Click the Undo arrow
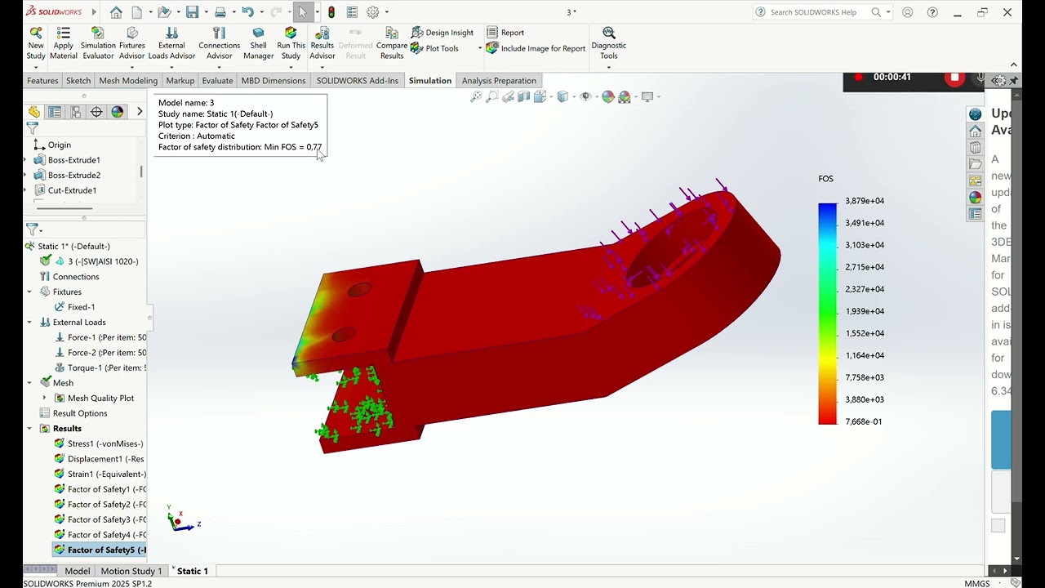 click(x=247, y=12)
